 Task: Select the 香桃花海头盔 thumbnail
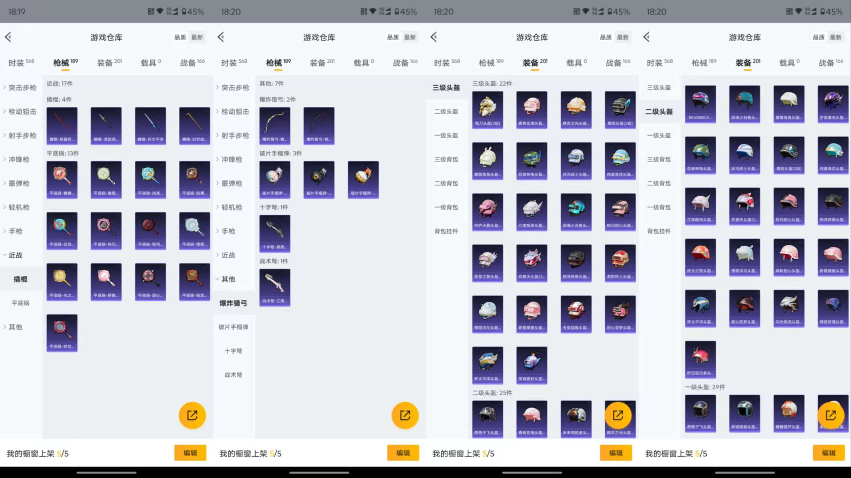click(532, 110)
